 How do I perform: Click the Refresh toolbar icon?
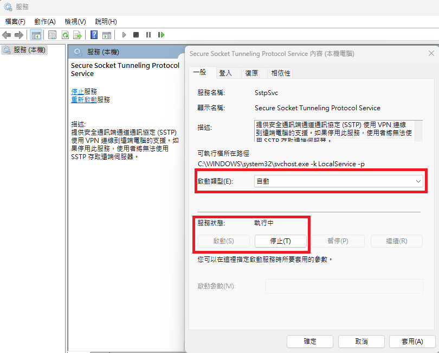pos(65,35)
